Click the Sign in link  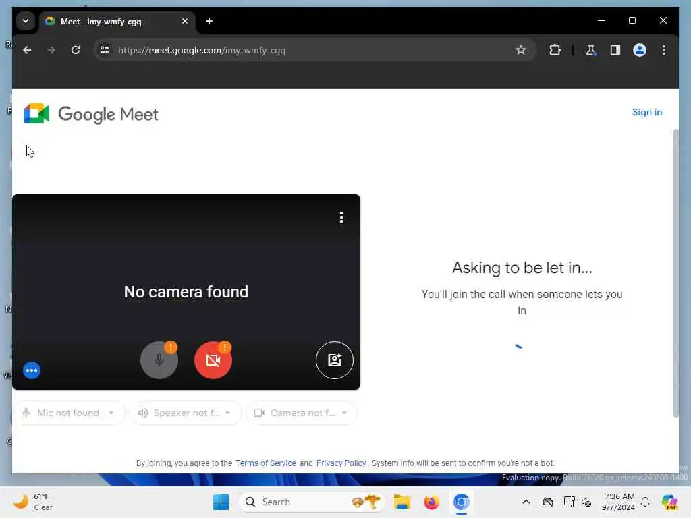tap(647, 113)
